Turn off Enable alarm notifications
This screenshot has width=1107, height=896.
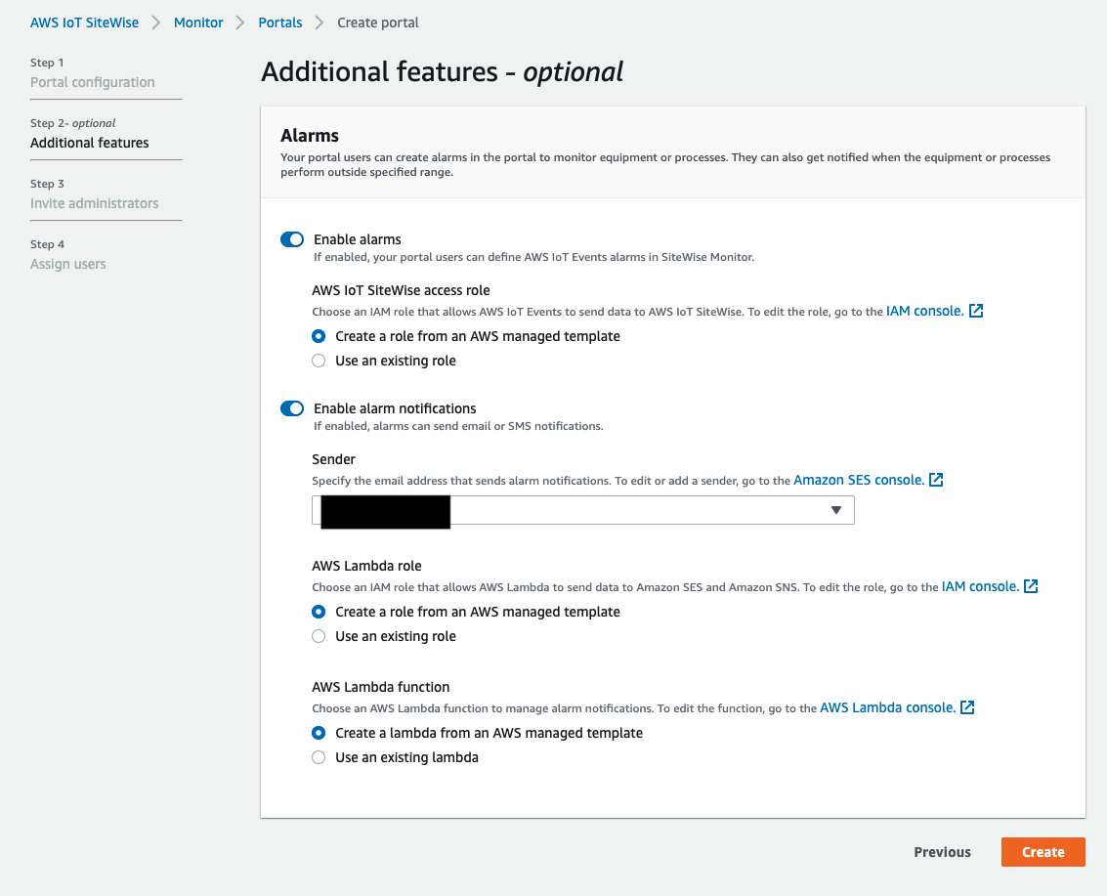point(292,408)
